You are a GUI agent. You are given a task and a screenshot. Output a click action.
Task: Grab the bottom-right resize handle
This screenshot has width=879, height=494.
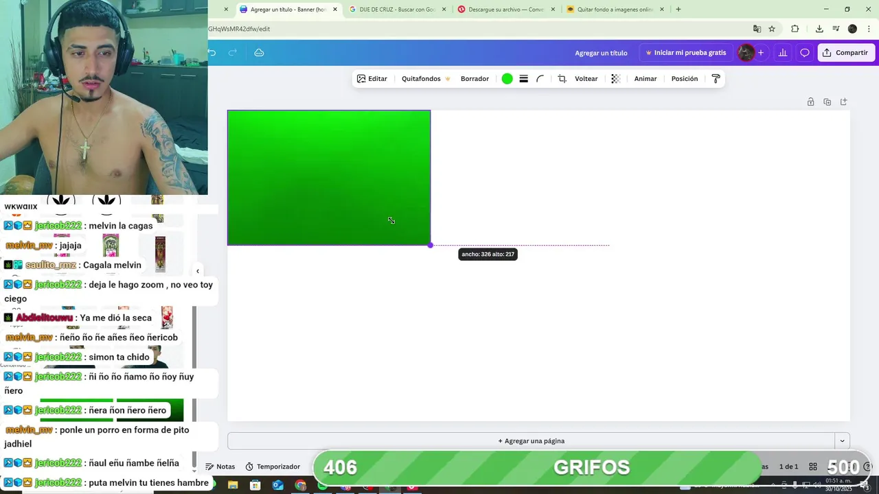click(431, 245)
